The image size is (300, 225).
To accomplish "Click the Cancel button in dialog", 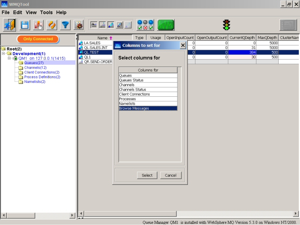I will (x=171, y=175).
